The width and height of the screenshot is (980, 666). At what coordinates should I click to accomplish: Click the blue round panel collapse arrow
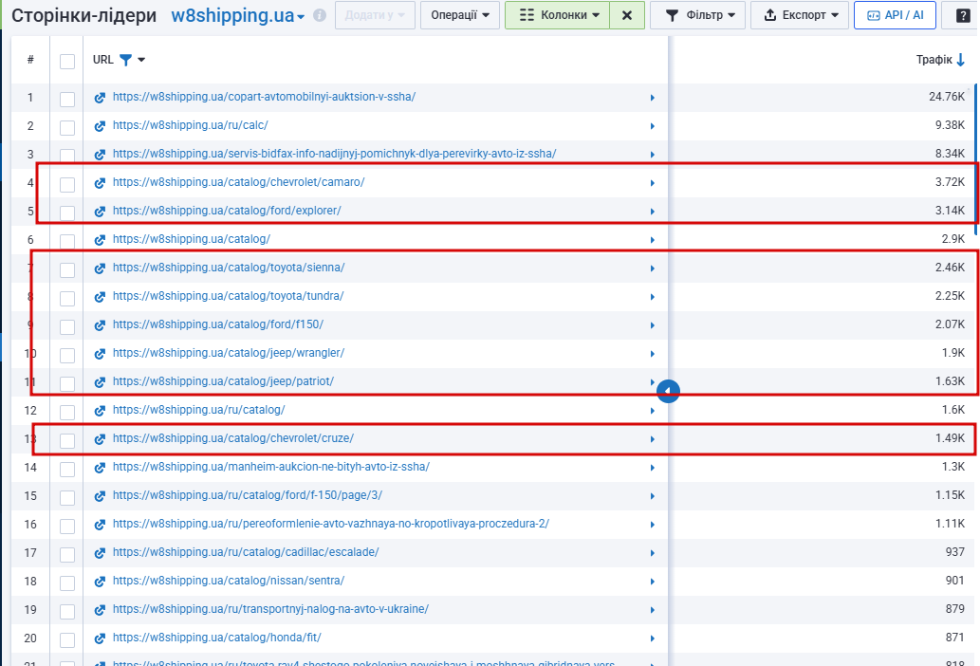(x=668, y=392)
